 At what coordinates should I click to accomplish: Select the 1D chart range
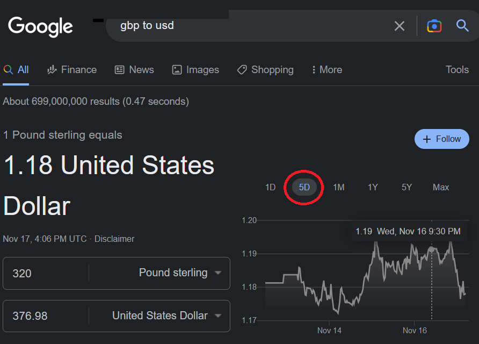tap(270, 188)
